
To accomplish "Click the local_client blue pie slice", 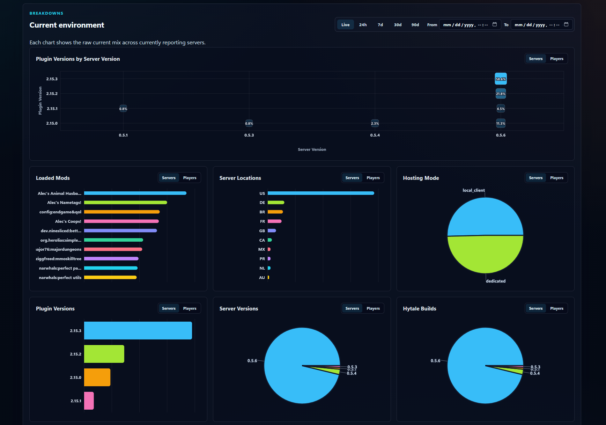I will (x=485, y=217).
